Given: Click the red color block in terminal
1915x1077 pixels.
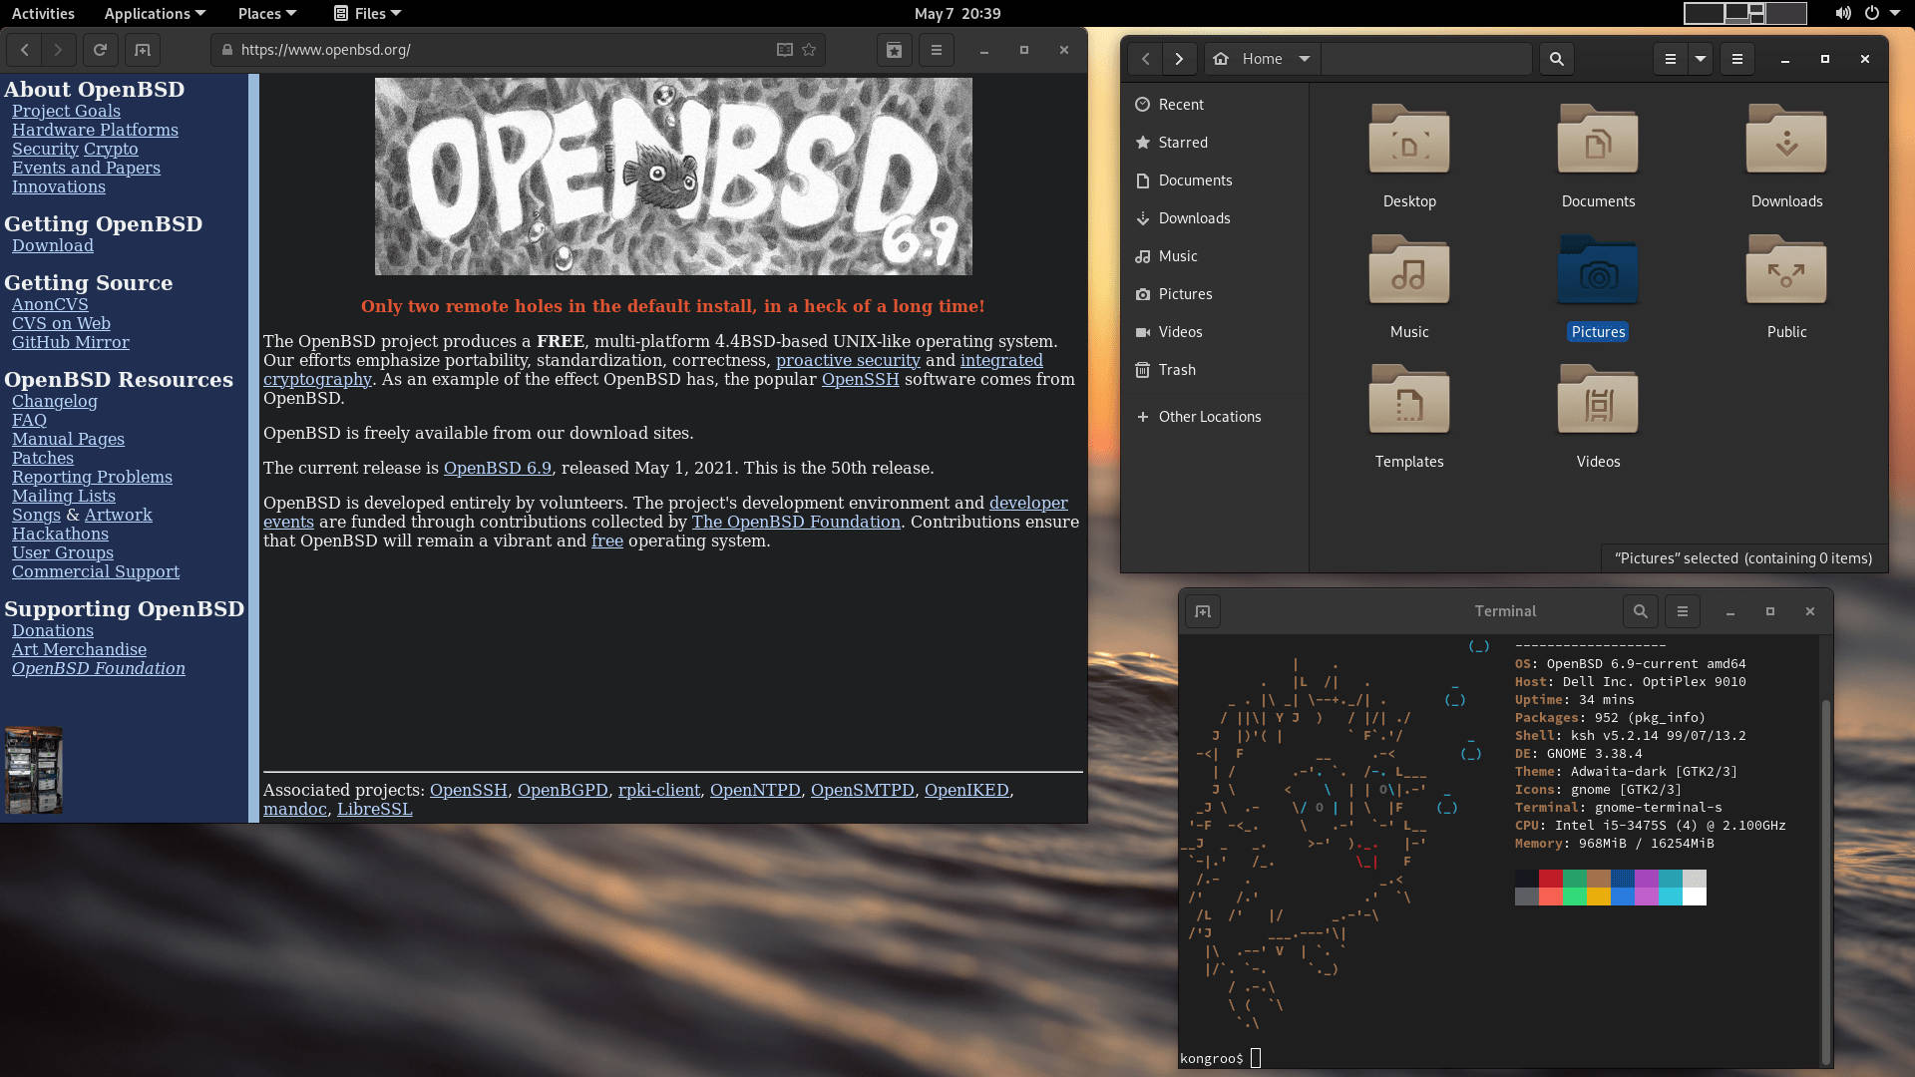Looking at the screenshot, I should 1550,879.
